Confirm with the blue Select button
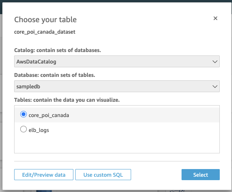The height and width of the screenshot is (192, 232). pyautogui.click(x=201, y=175)
